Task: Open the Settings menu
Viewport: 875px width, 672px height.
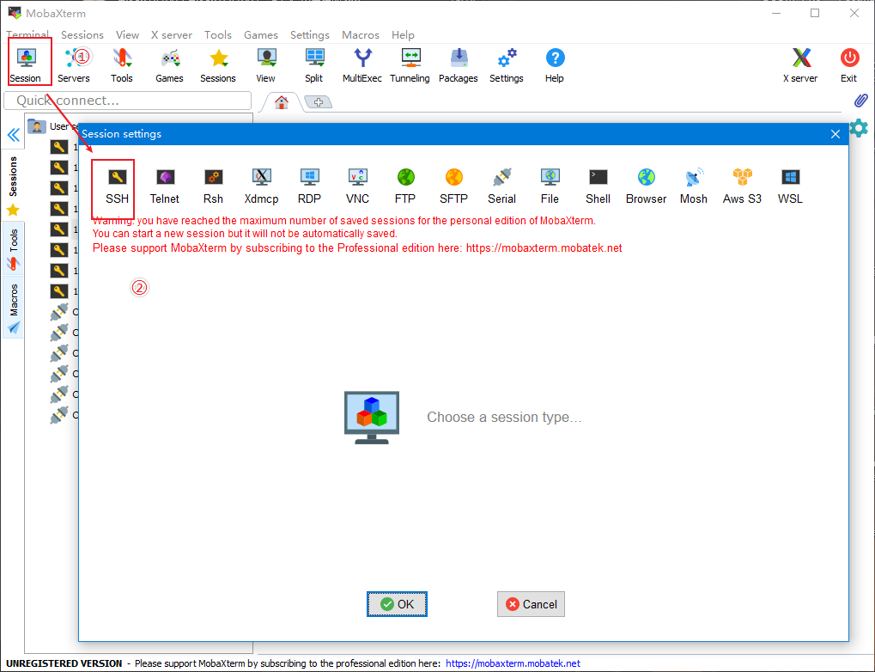Action: tap(310, 34)
